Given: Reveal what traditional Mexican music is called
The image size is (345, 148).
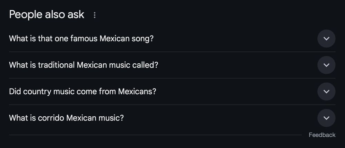Looking at the screenshot, I should click(x=83, y=65).
